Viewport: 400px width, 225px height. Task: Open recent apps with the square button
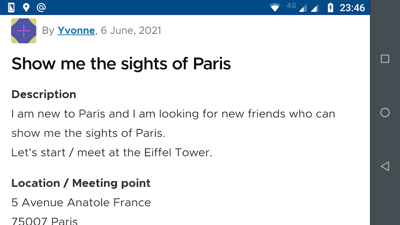[x=385, y=59]
